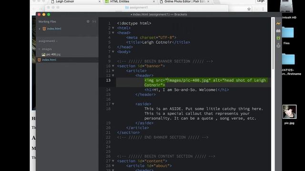Viewport: 305px width, 171px height.
Task: Open the Extension Manager brick icon
Action: 278,30
